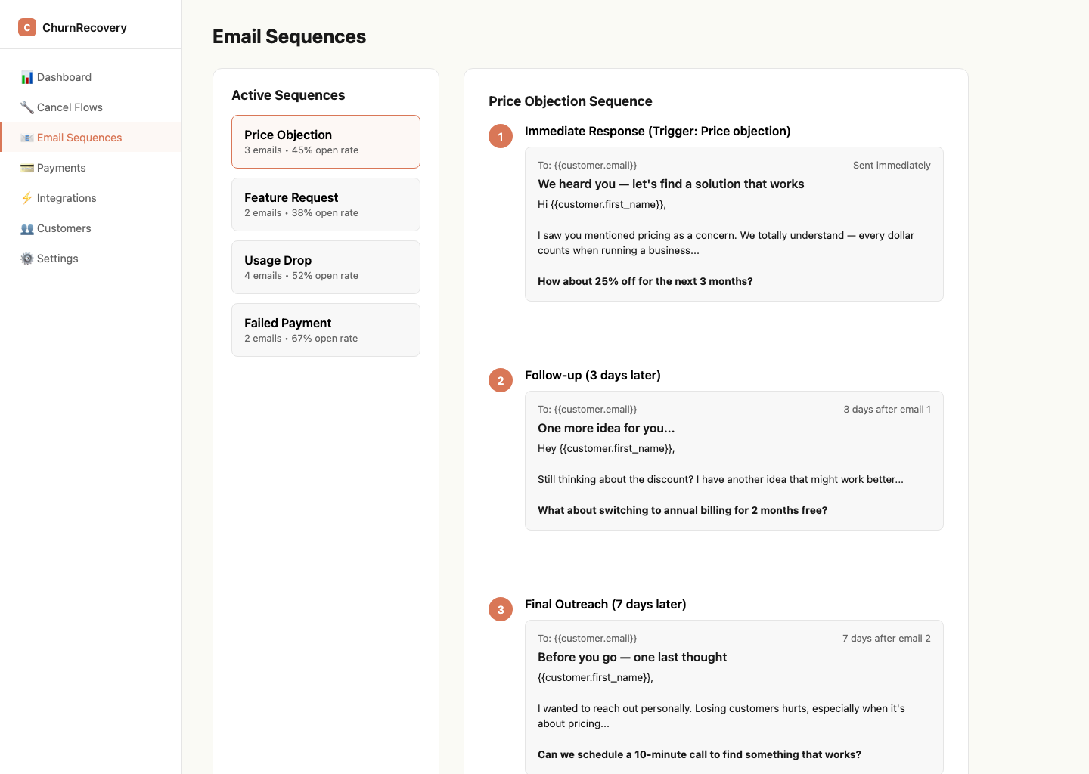1089x774 pixels.
Task: Open the Usage Drop sequence
Action: (x=325, y=267)
